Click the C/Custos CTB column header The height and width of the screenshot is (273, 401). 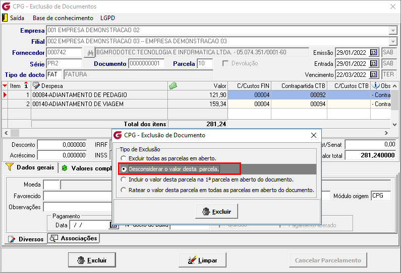point(349,86)
